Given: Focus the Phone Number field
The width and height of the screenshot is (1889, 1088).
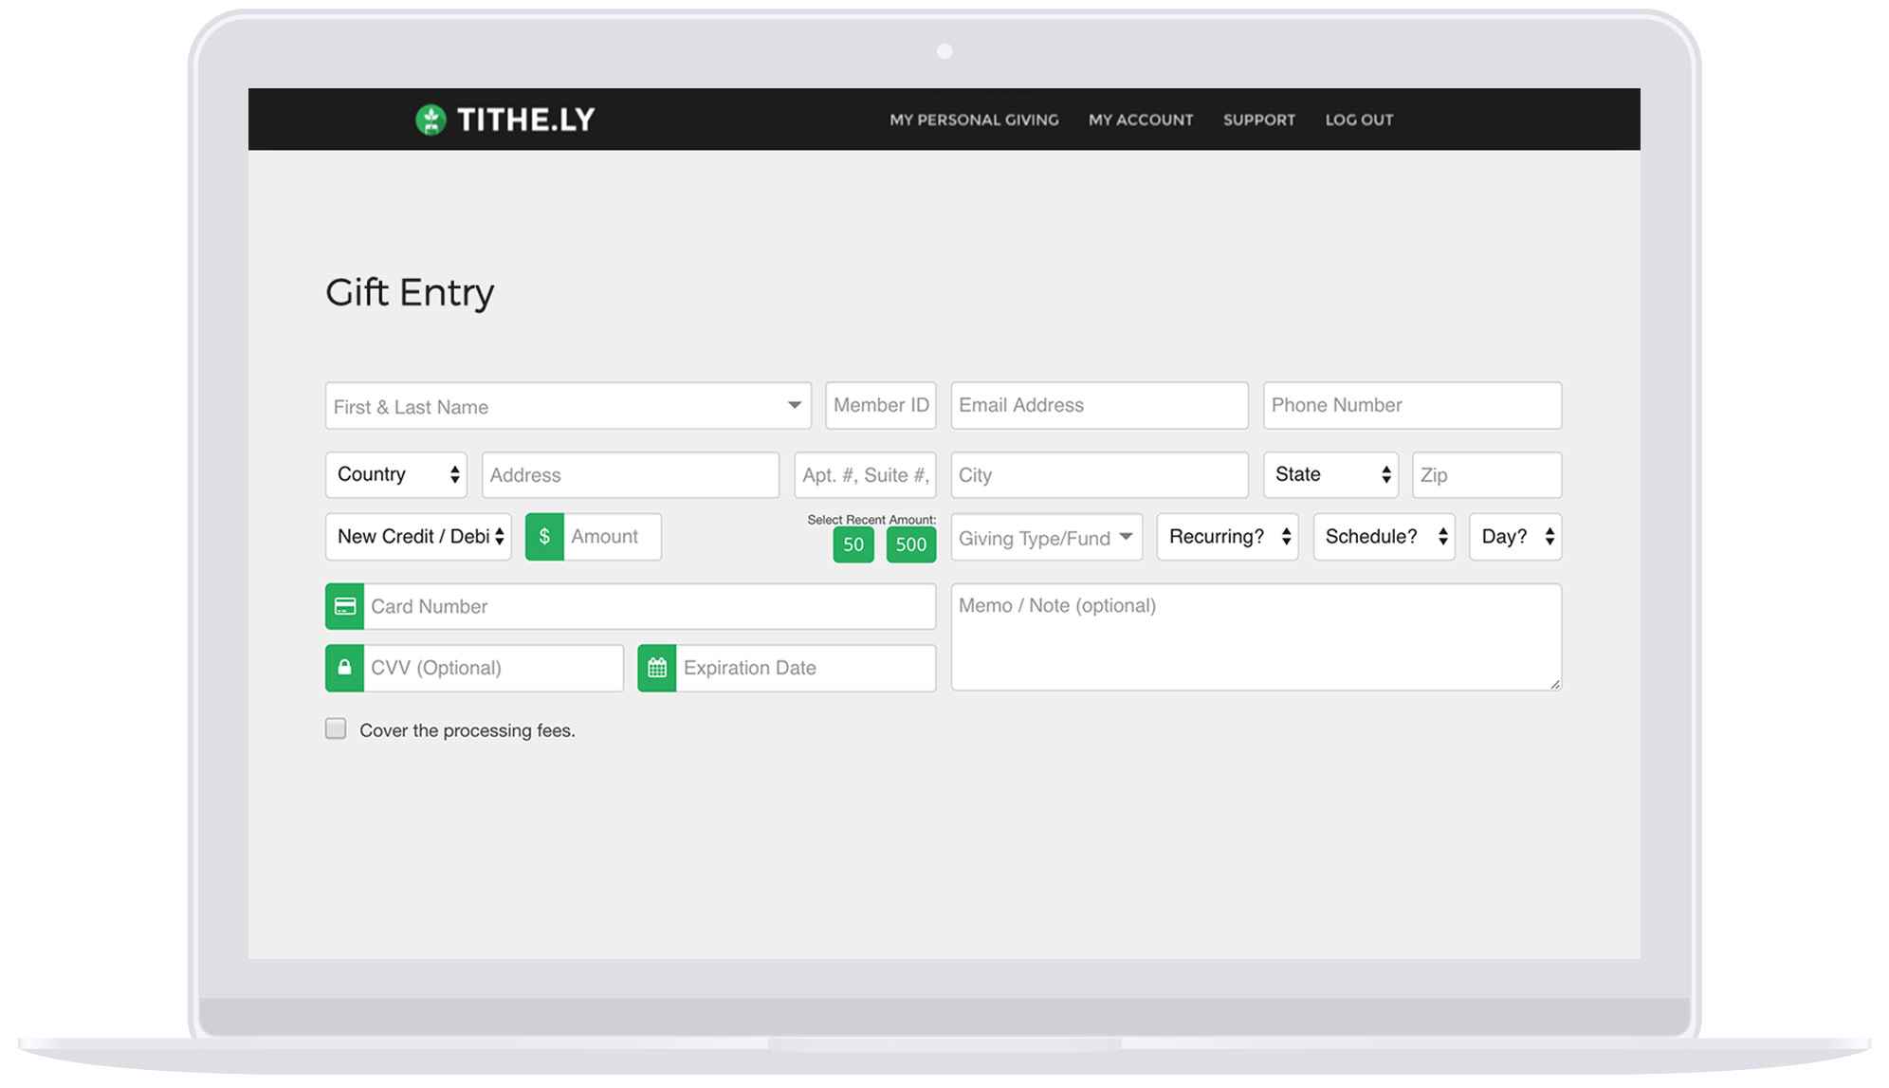Looking at the screenshot, I should (x=1412, y=405).
